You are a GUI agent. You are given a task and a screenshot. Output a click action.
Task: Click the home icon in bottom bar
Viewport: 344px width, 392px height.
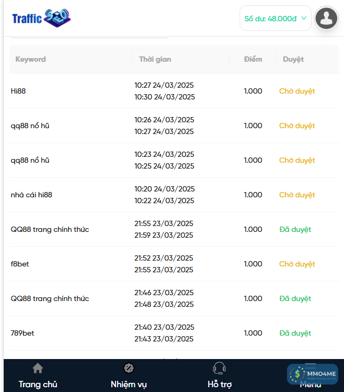click(38, 368)
